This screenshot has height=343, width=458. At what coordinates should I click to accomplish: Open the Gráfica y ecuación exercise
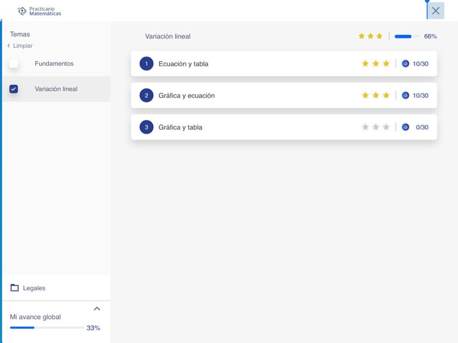[x=186, y=95]
